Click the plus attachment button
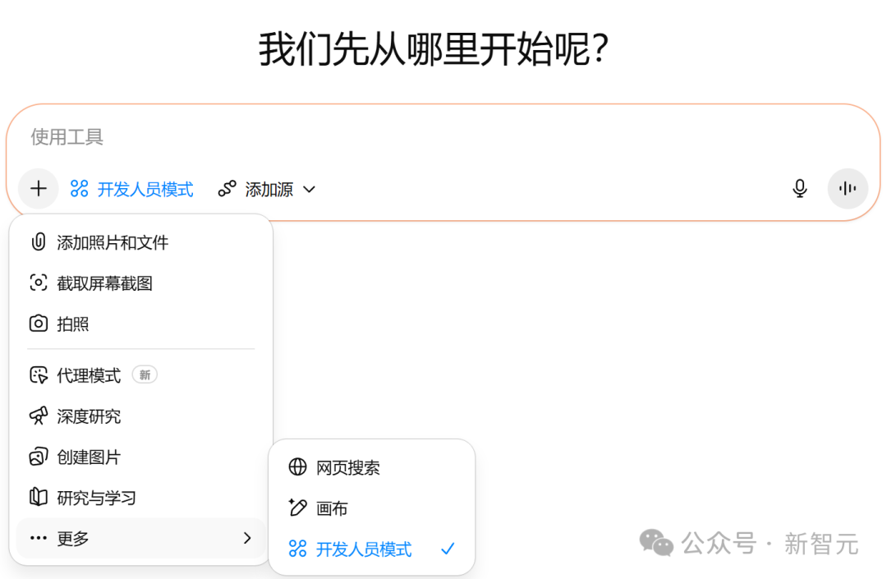 (39, 189)
